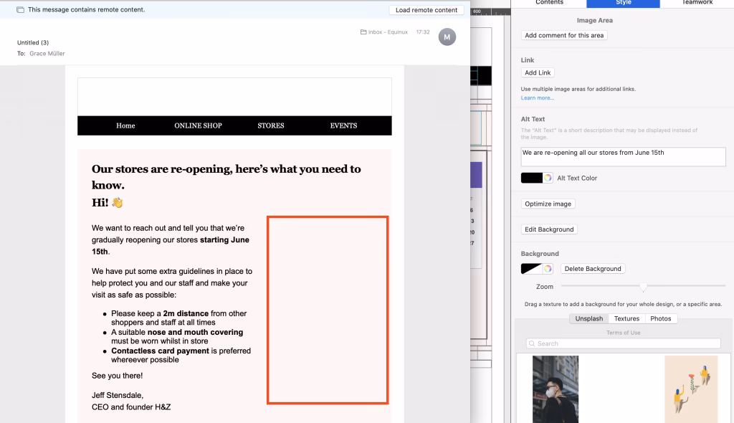Click the Add Link button
This screenshot has width=734, height=423.
(538, 72)
